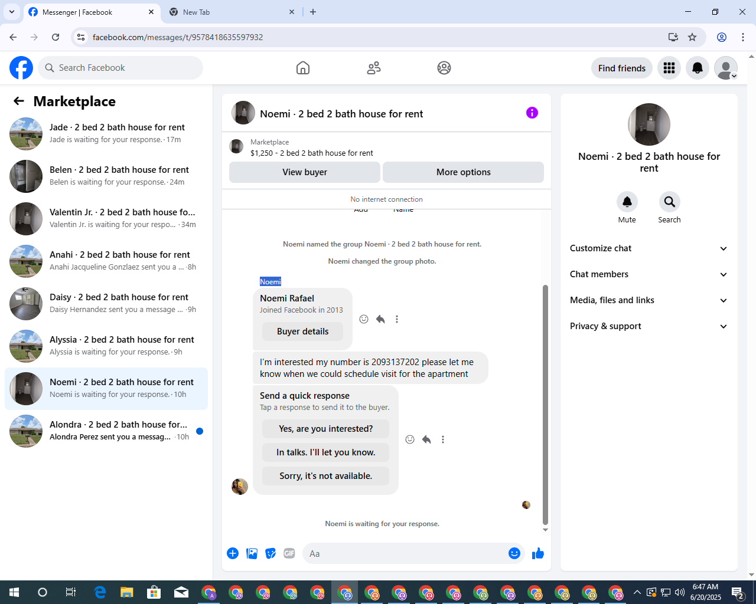The image size is (756, 604).
Task: Expand the Privacy & support section
Action: click(649, 326)
